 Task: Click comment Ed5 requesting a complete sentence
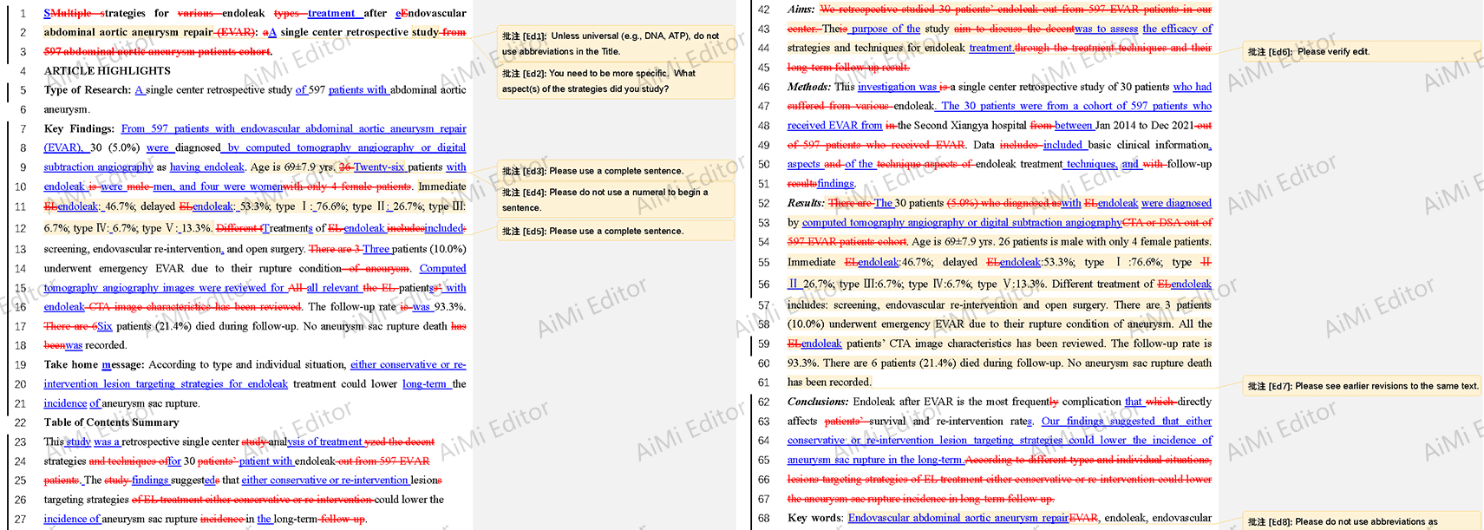[x=615, y=231]
